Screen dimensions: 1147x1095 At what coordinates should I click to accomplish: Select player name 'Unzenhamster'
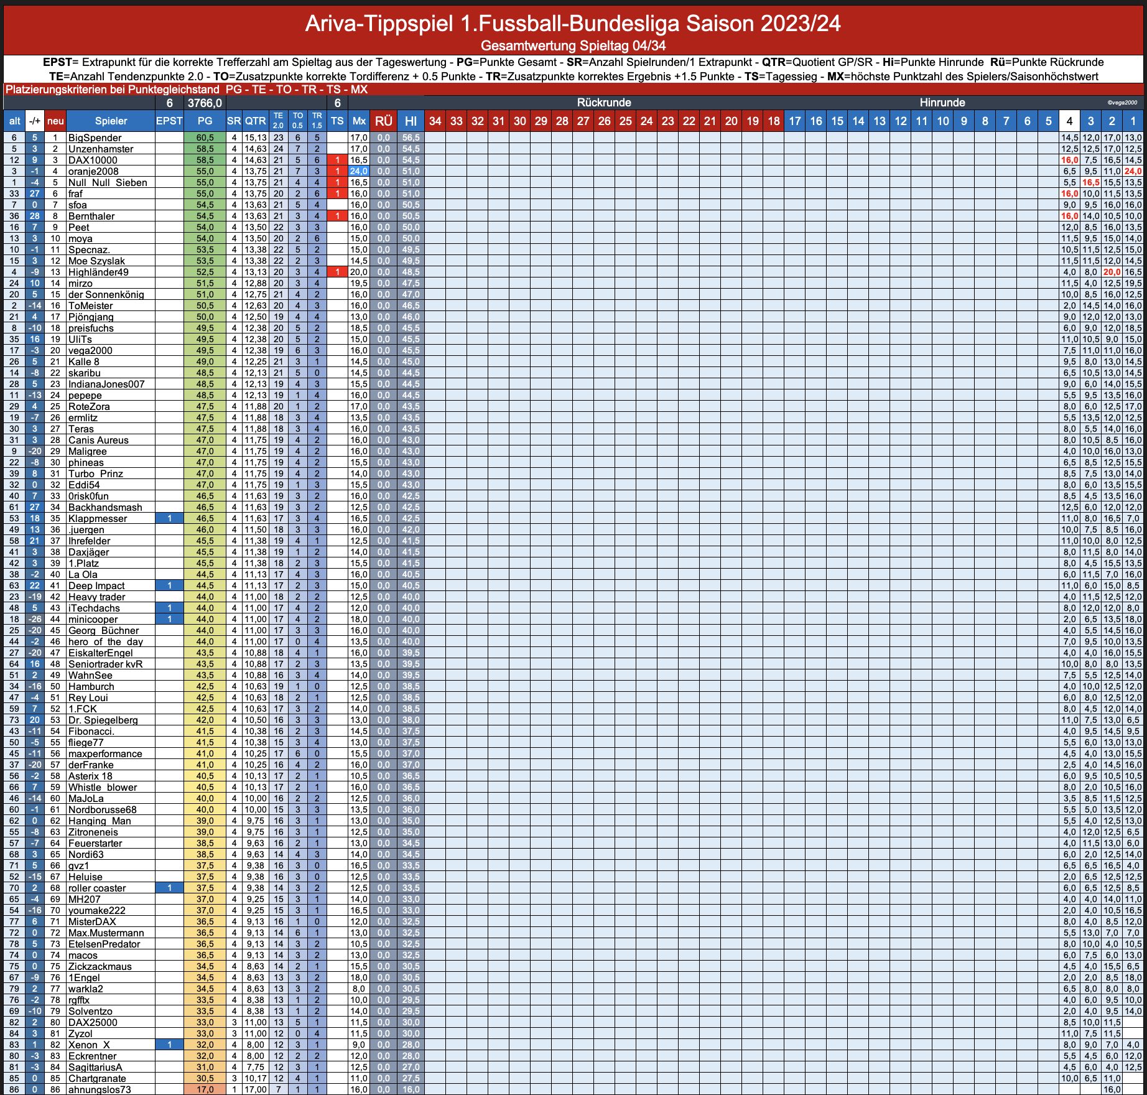pyautogui.click(x=101, y=149)
